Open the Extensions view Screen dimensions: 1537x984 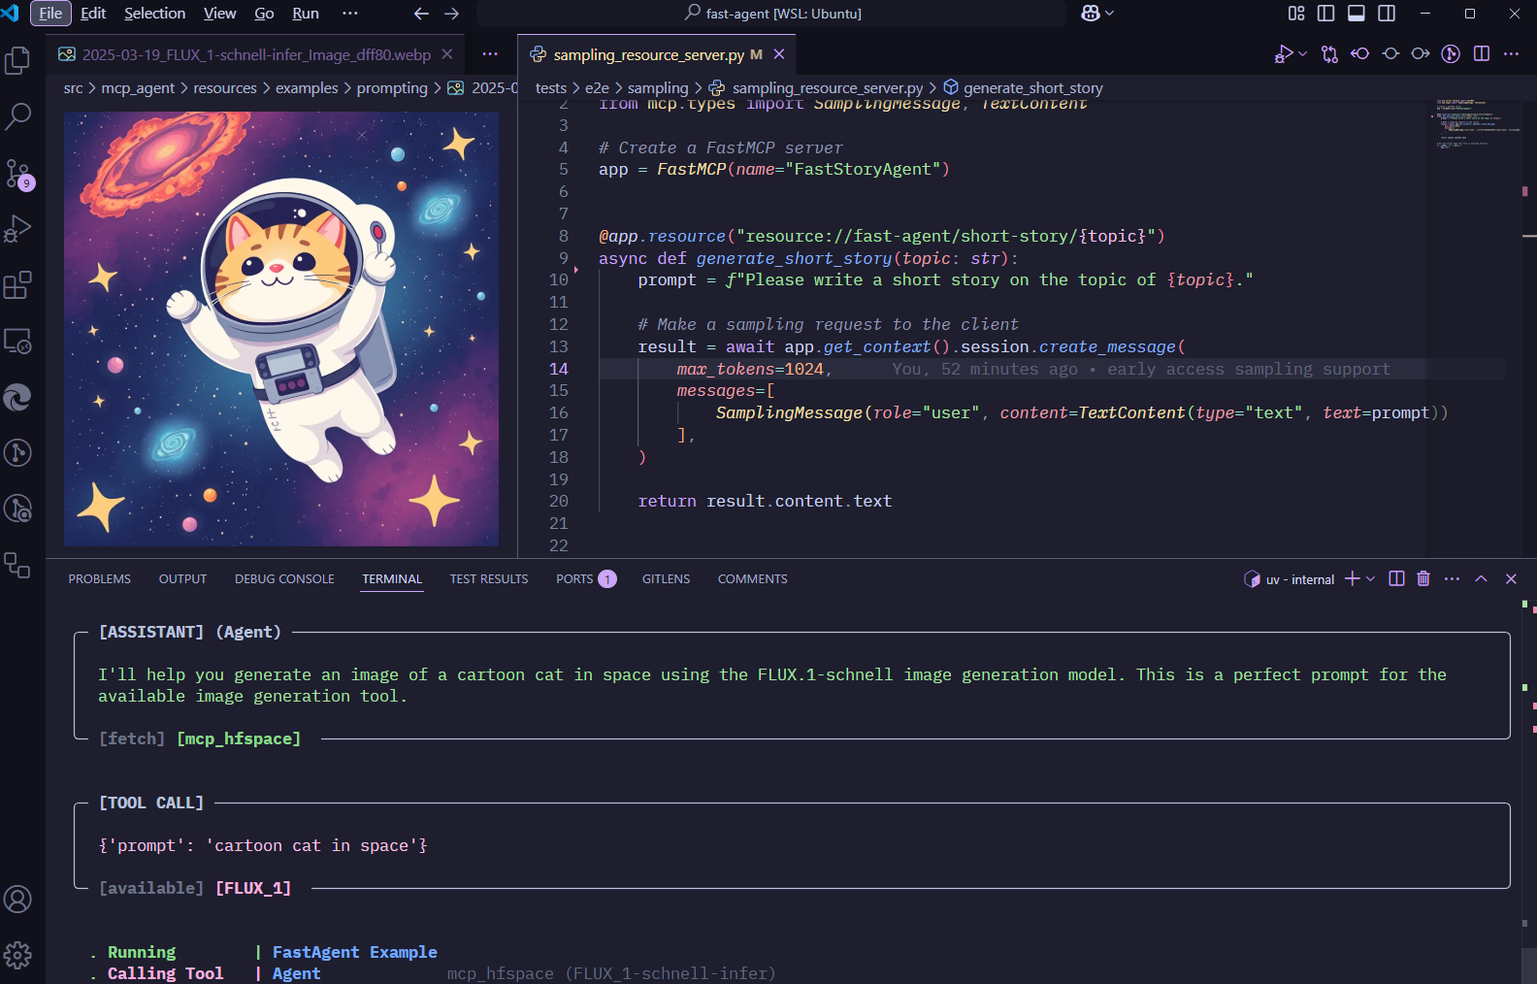coord(17,285)
